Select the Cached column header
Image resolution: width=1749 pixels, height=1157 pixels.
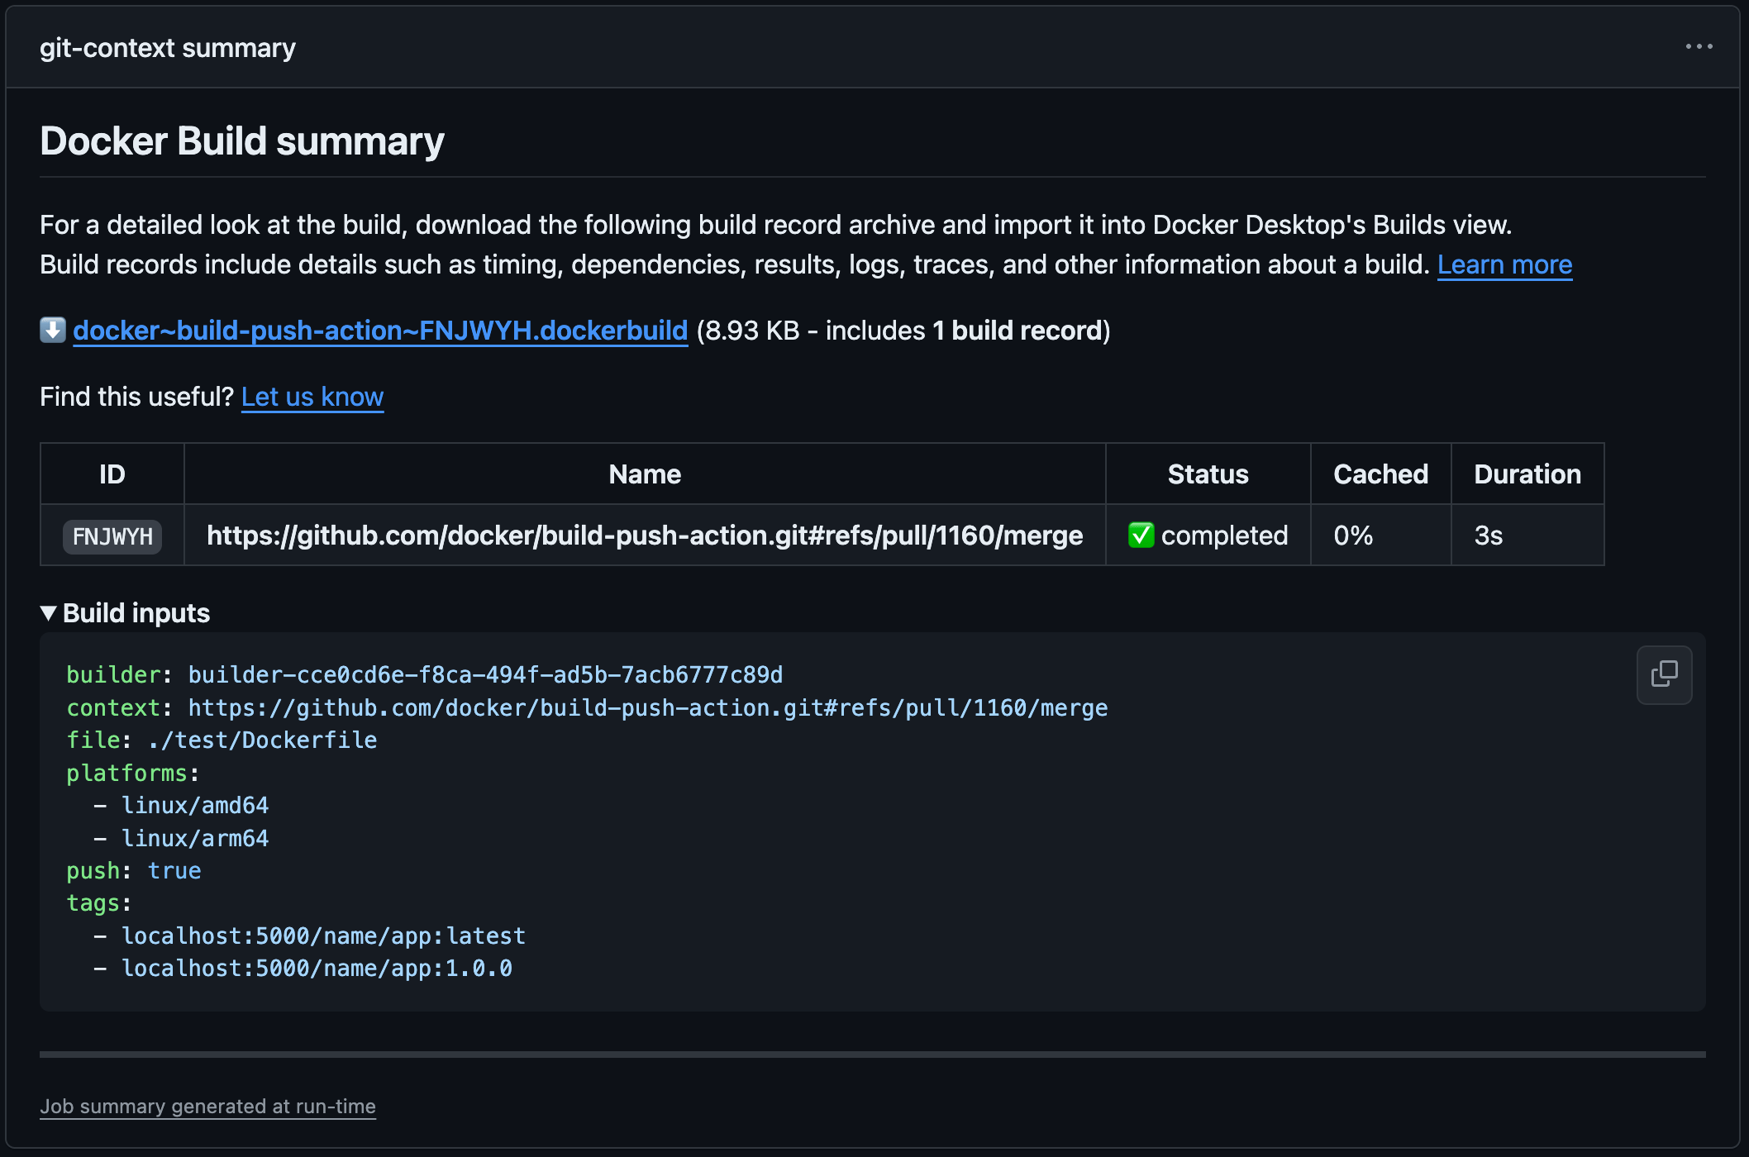pyautogui.click(x=1380, y=474)
